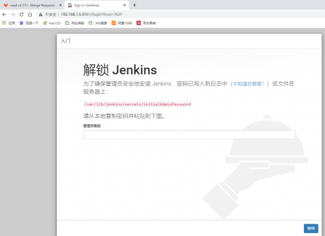Screen dimensions: 325x236
Task: Select the Sign in [Jenkins] tab
Action: [x=97, y=5]
